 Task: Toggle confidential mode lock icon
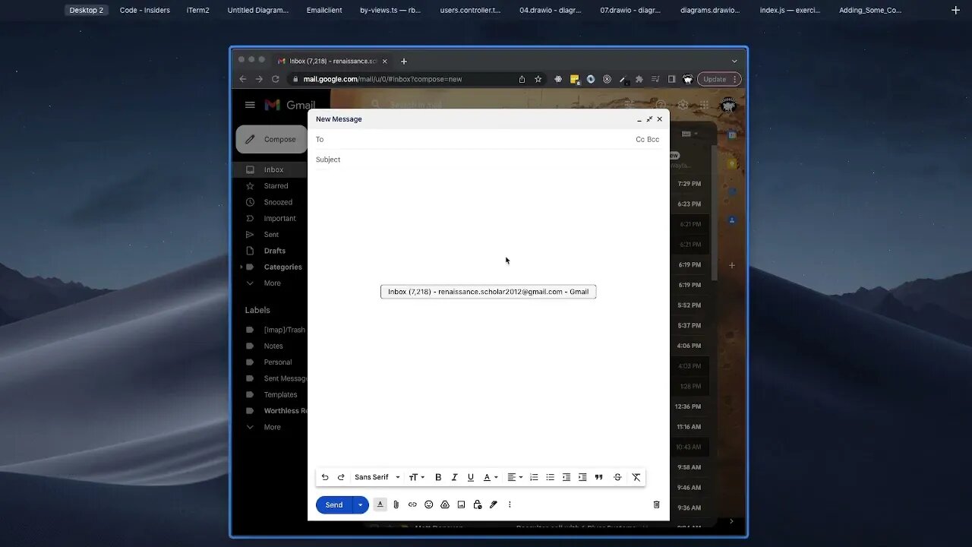point(478,504)
